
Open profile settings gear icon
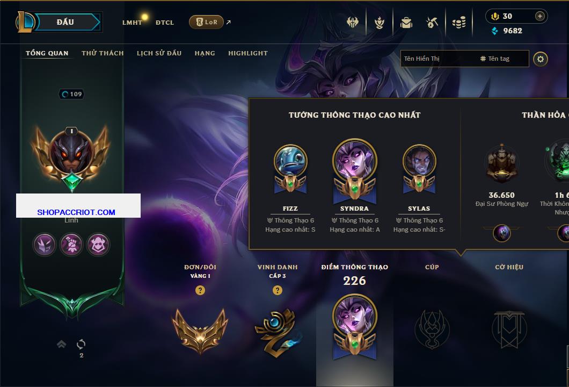point(541,59)
